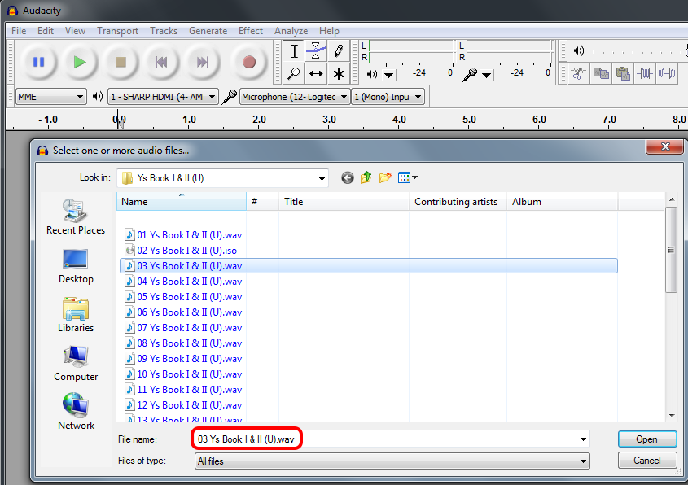The height and width of the screenshot is (485, 688).
Task: Open the input meter dropdown arrow
Action: pyautogui.click(x=486, y=76)
